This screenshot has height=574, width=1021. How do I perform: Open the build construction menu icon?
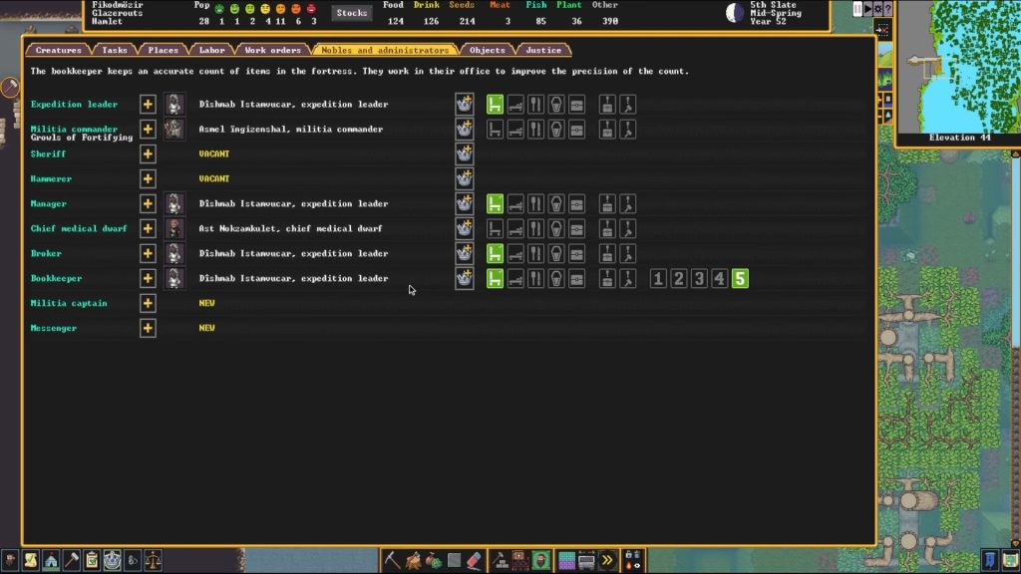click(x=501, y=560)
